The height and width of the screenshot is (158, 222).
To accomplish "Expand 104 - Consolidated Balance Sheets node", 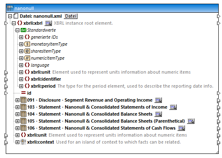I will [x=17, y=114].
